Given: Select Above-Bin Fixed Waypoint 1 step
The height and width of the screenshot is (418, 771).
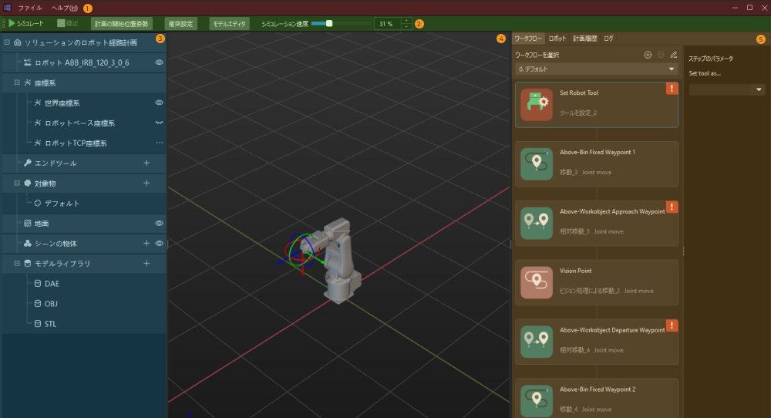Looking at the screenshot, I should [597, 164].
